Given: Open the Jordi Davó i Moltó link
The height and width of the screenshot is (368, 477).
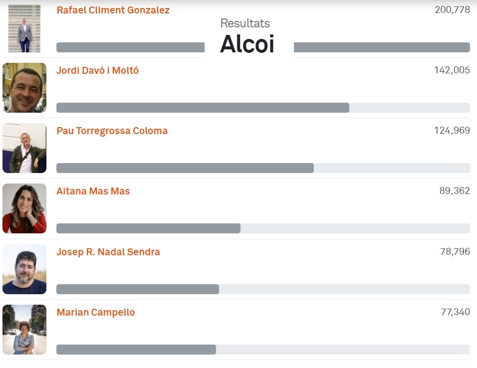Looking at the screenshot, I should 97,70.
